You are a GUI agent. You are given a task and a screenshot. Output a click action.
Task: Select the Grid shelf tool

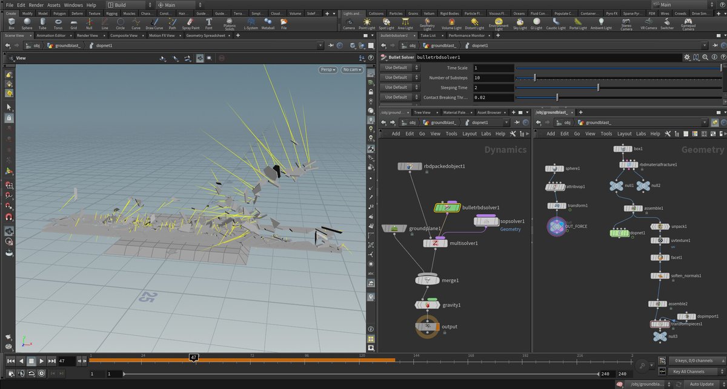click(73, 23)
